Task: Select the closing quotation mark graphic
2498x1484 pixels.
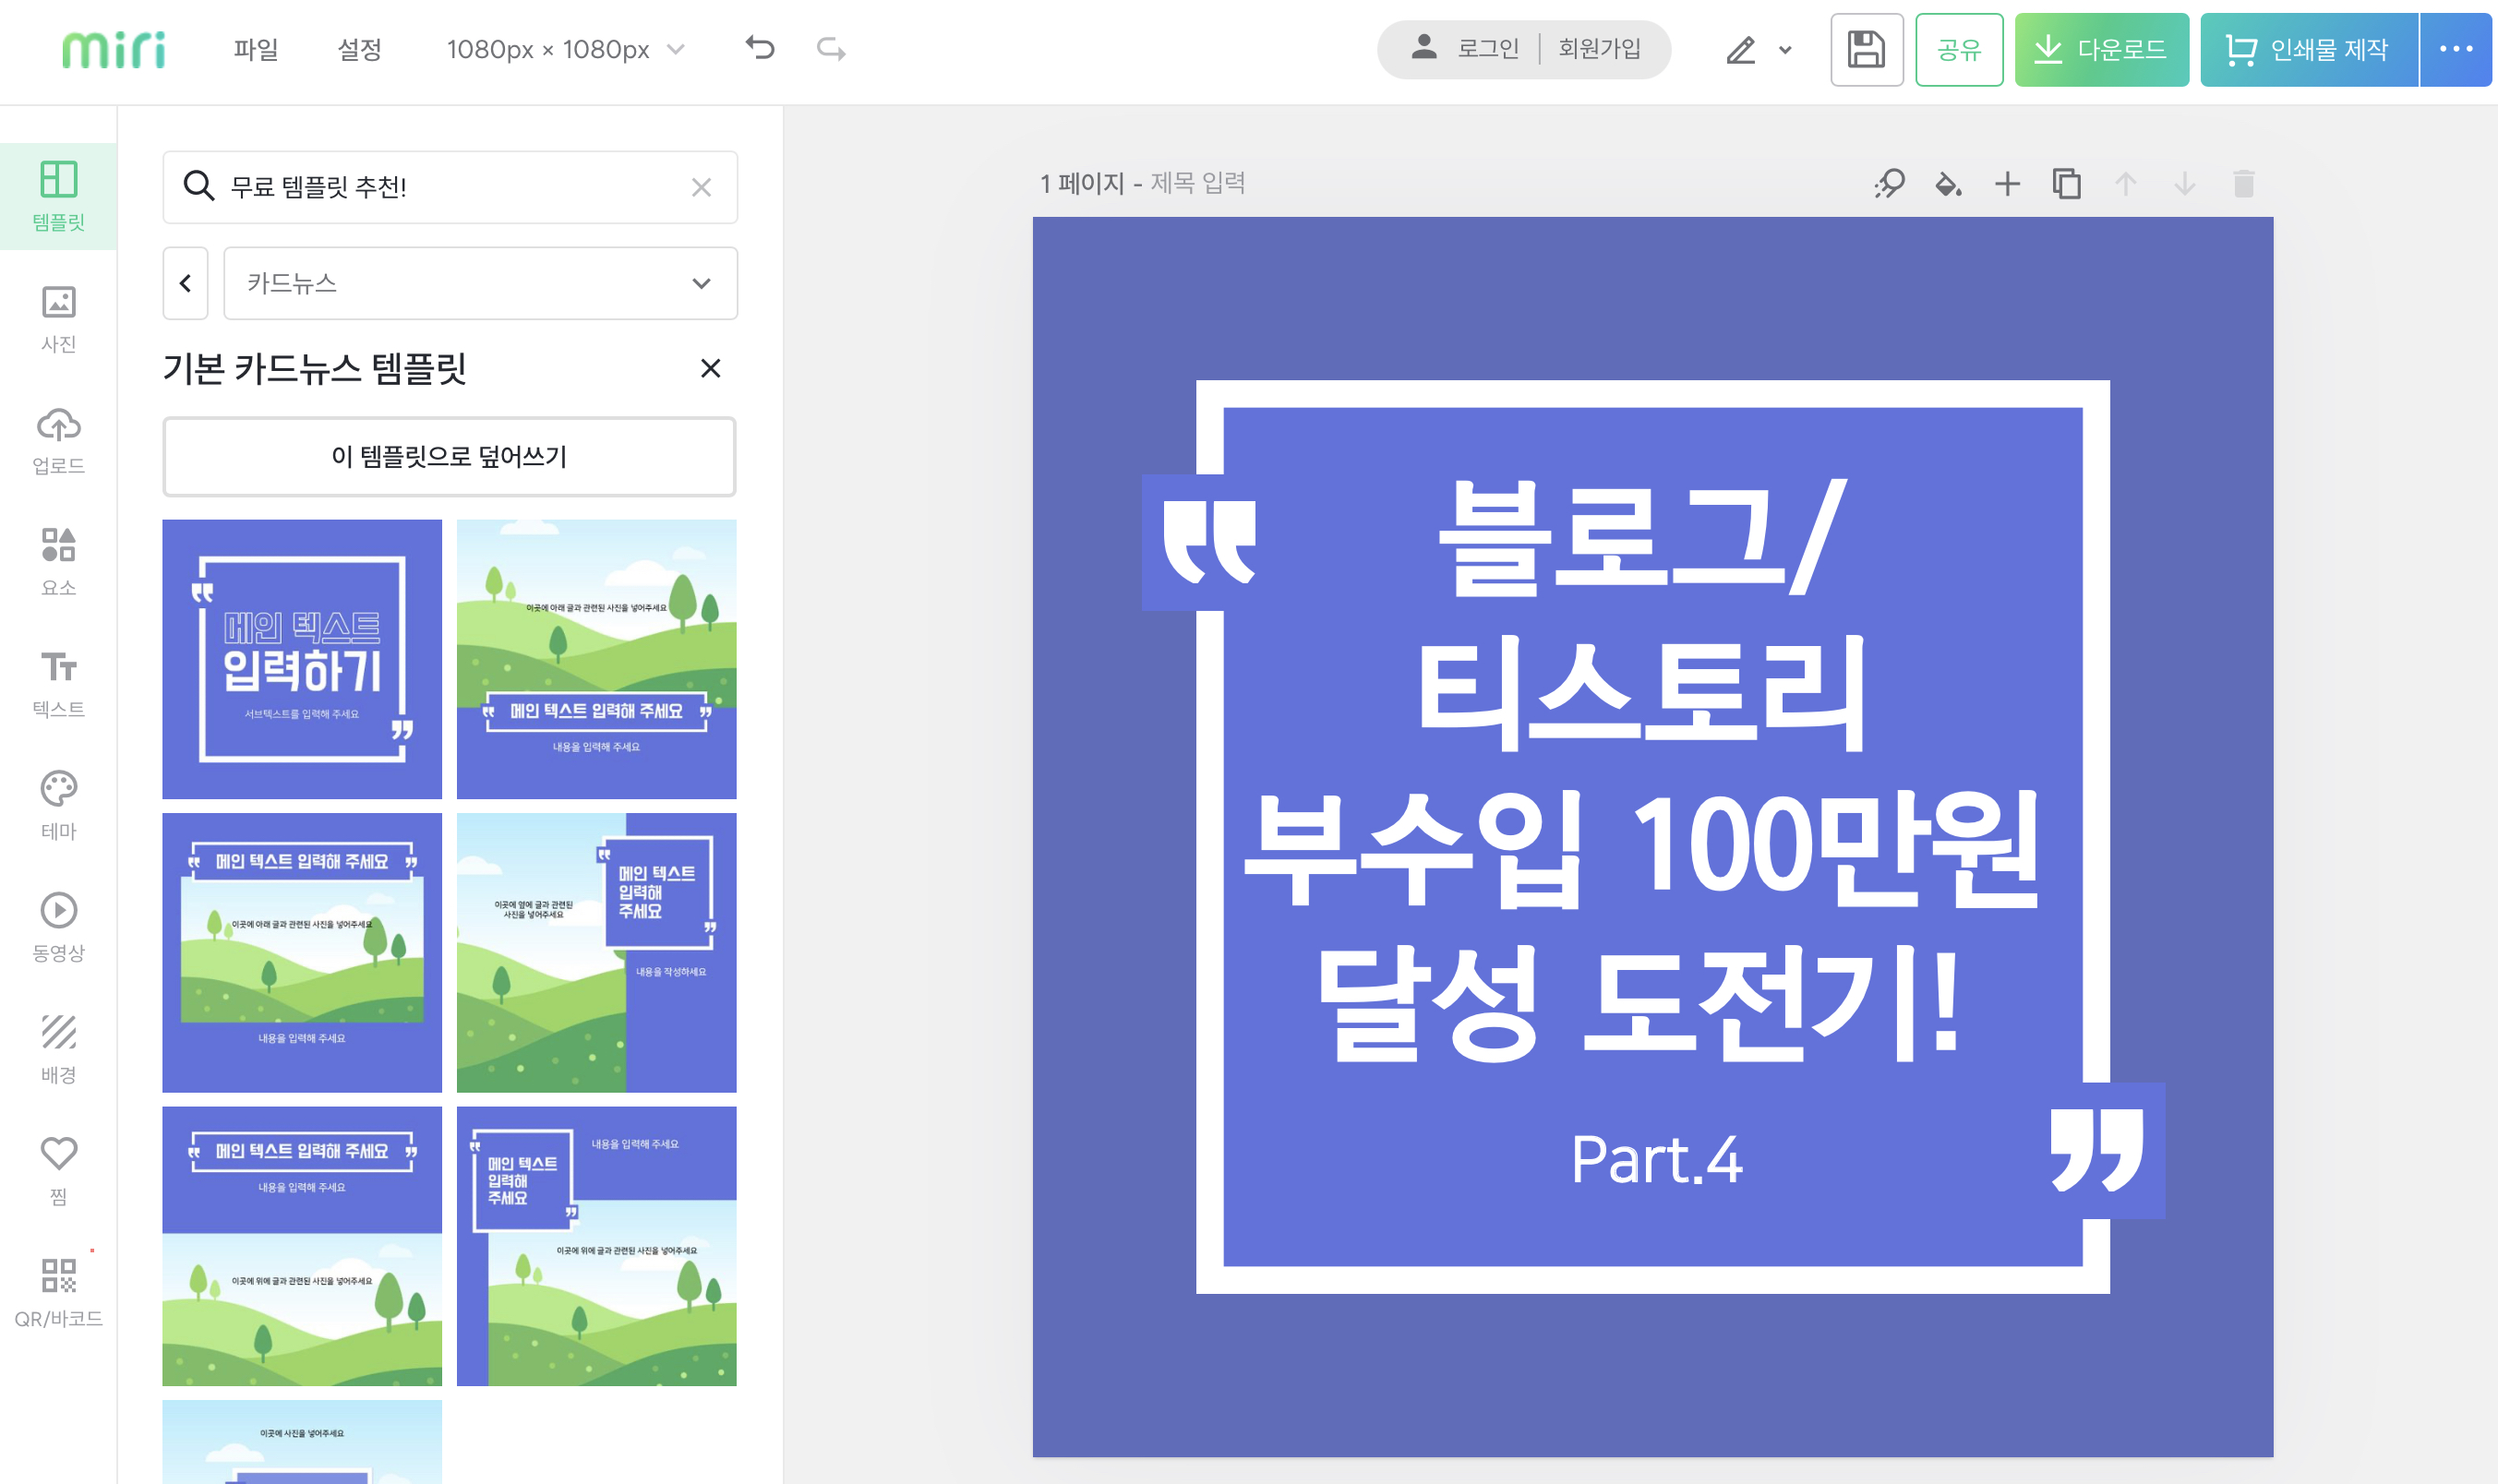Action: (2096, 1150)
